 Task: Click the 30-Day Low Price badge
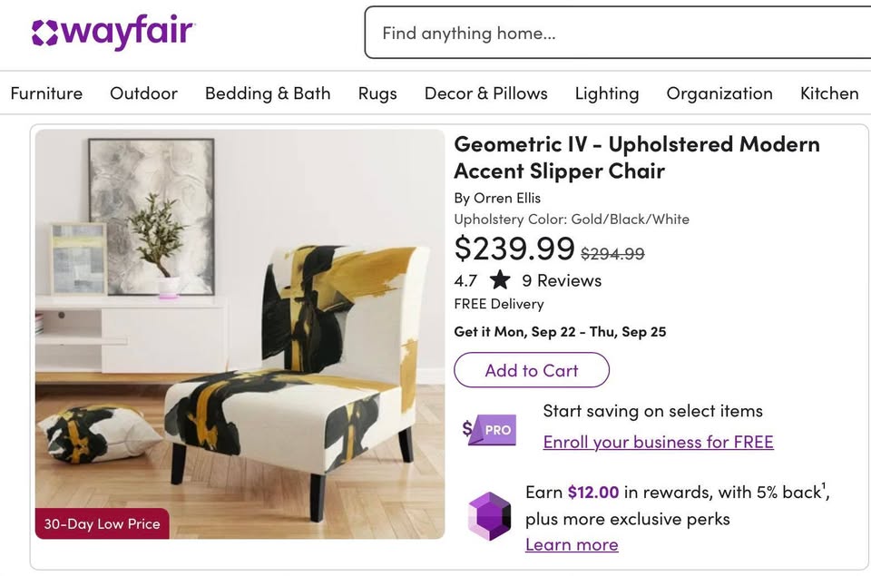102,523
